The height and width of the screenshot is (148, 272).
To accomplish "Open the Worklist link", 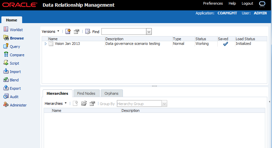I will pos(16,30).
